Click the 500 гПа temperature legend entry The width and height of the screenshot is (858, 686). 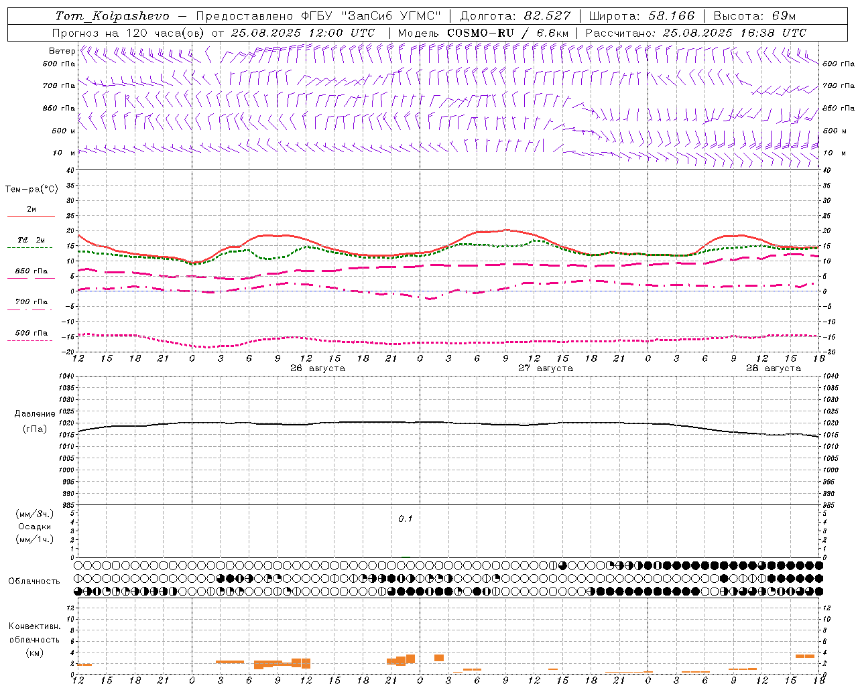coord(32,333)
